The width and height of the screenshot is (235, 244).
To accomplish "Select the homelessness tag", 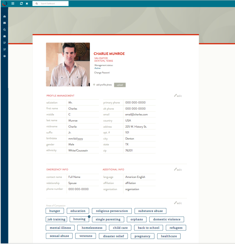I will (92, 228).
